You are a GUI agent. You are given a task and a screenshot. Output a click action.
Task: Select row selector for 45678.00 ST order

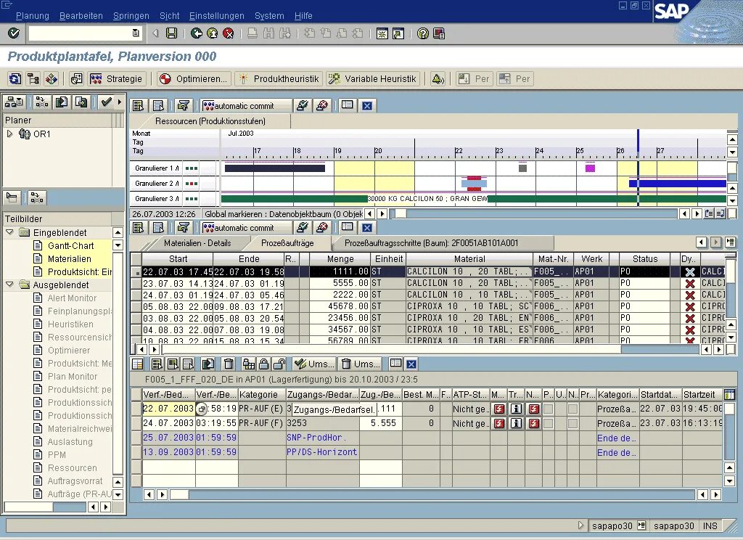136,306
